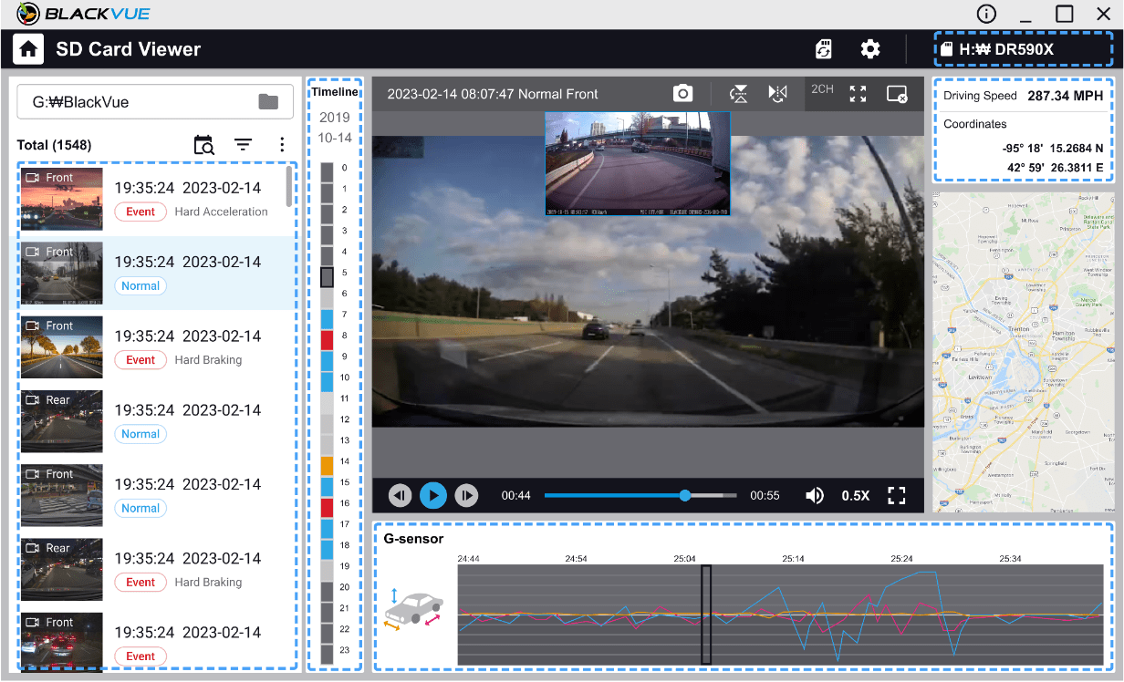Image resolution: width=1124 pixels, height=682 pixels.
Task: Click the Home icon button
Action: coord(28,49)
